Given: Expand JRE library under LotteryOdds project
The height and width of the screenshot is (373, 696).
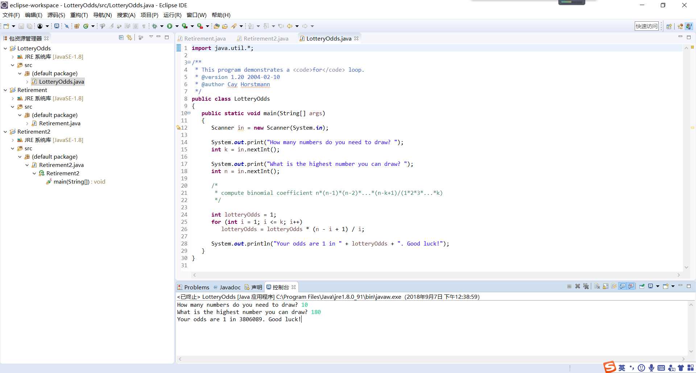Looking at the screenshot, I should [x=13, y=57].
